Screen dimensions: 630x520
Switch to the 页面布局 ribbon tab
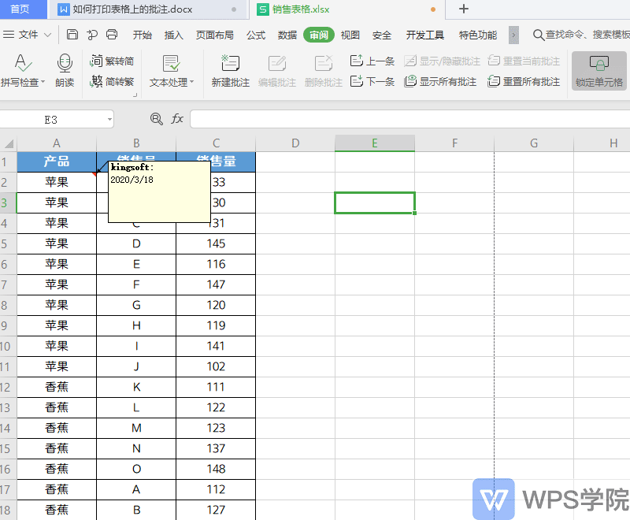214,35
